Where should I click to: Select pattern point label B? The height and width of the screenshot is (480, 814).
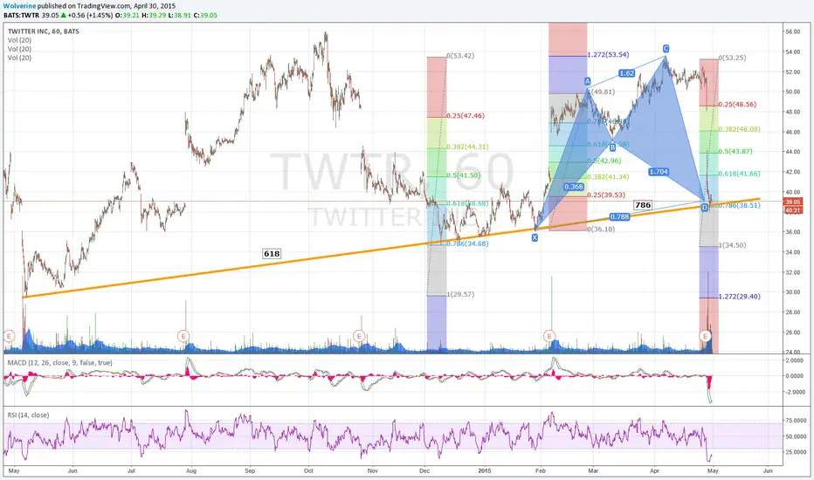tap(612, 147)
